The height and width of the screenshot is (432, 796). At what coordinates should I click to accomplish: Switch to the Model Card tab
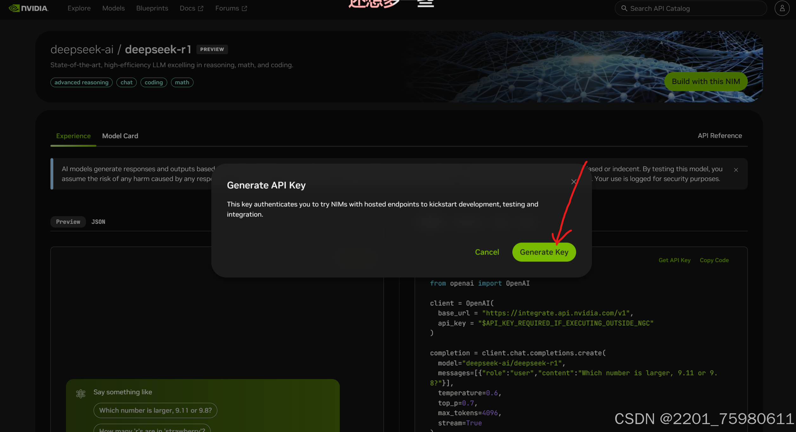coord(120,136)
